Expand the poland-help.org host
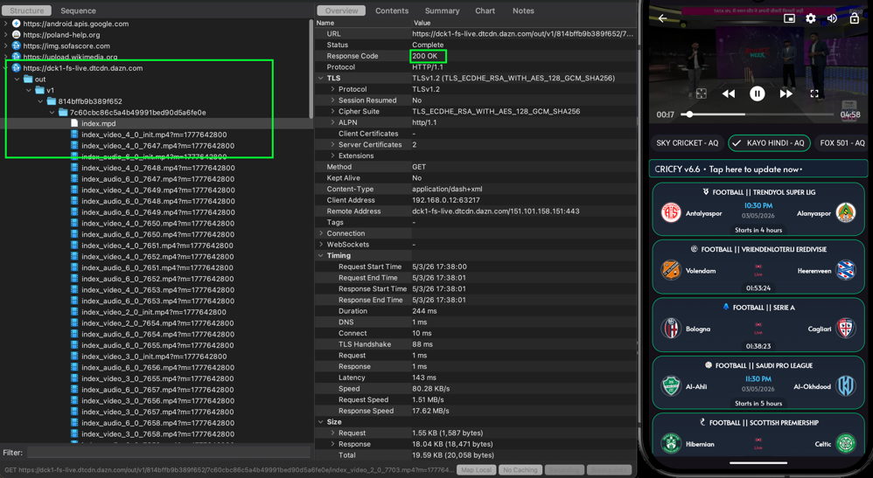This screenshot has width=873, height=478. coord(6,34)
